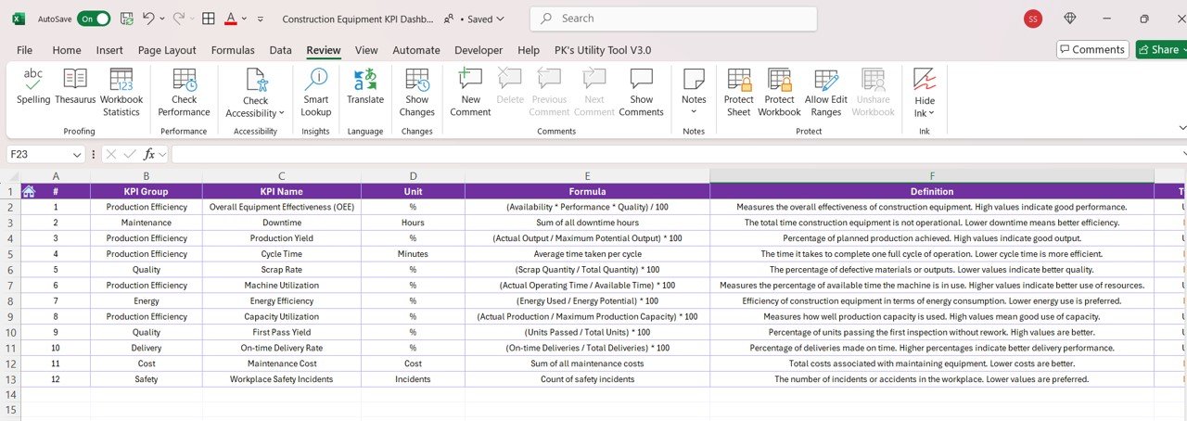Click the 'Maintenance Cost' cell

coord(281,364)
